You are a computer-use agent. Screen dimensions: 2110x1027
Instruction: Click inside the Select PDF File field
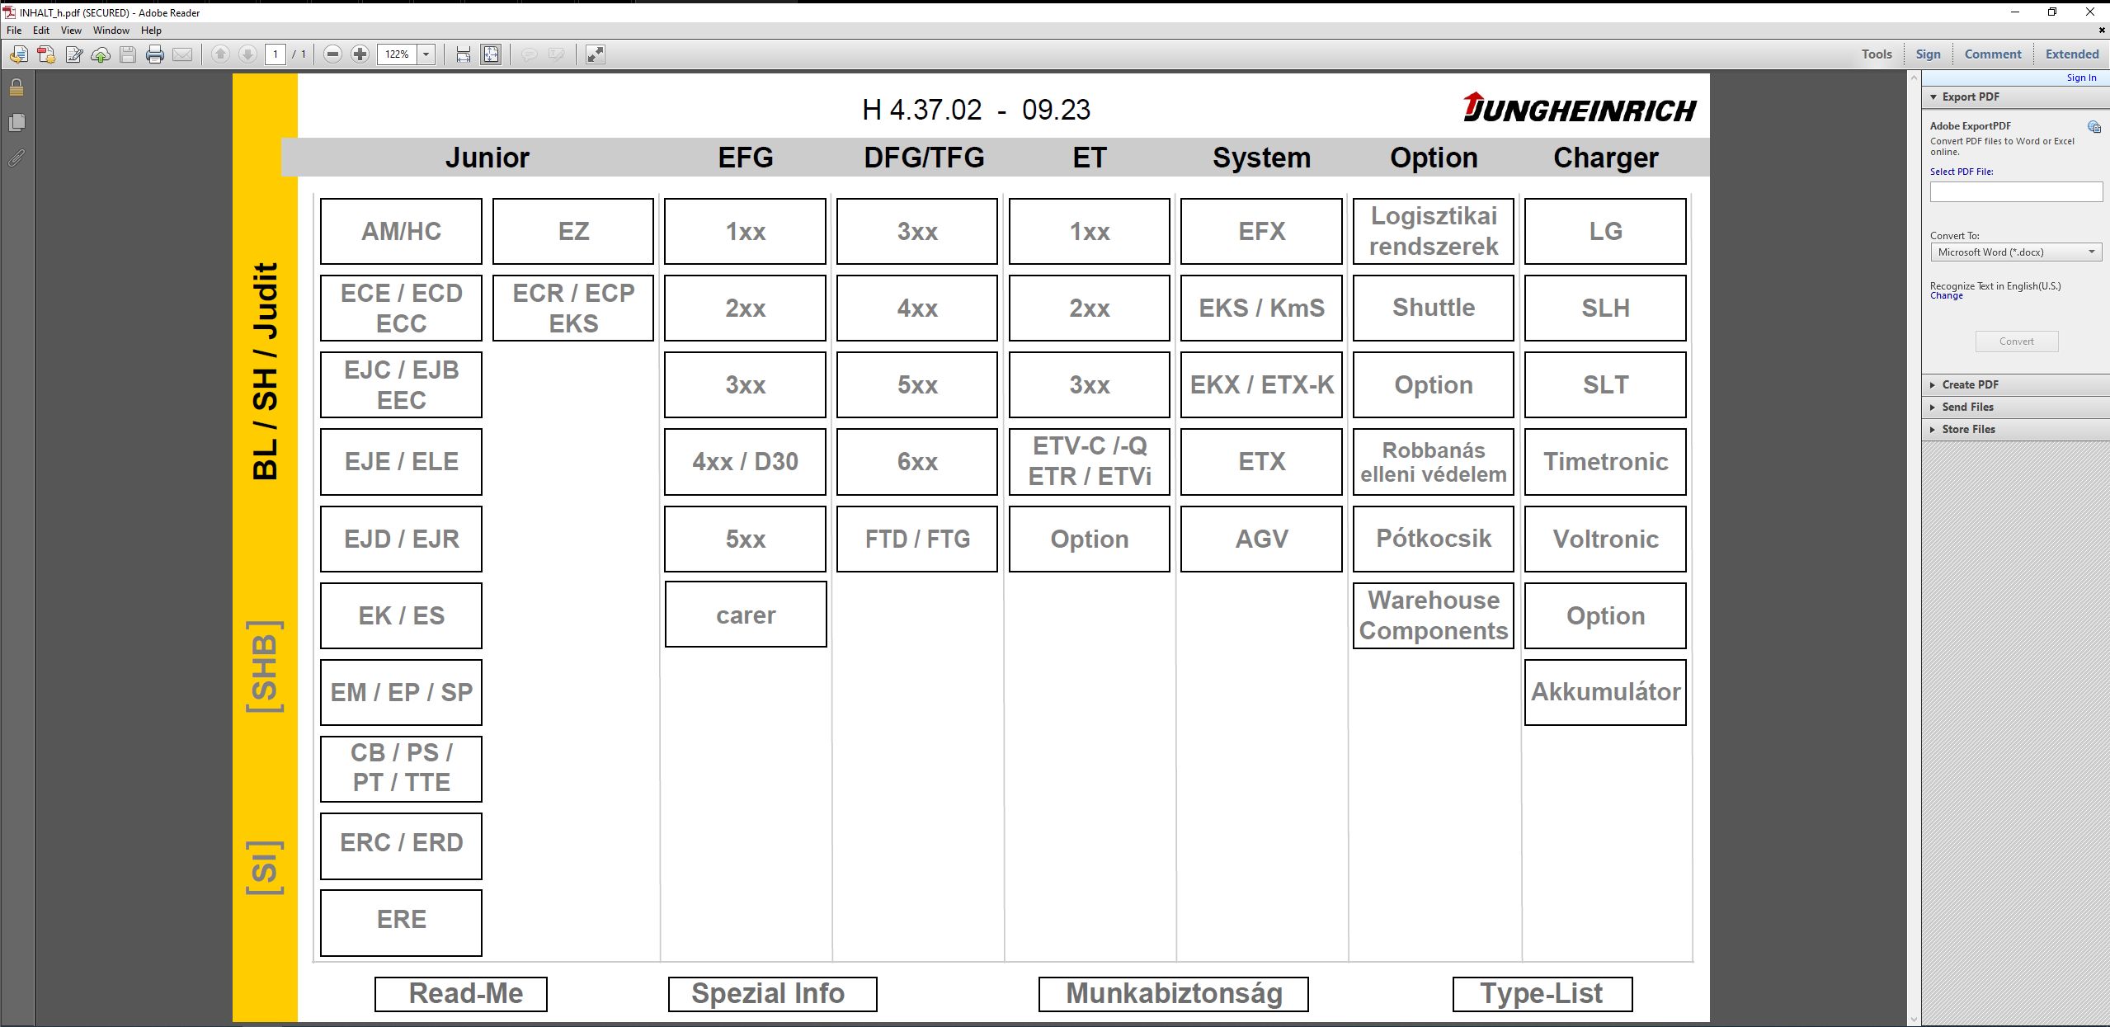tap(2016, 192)
